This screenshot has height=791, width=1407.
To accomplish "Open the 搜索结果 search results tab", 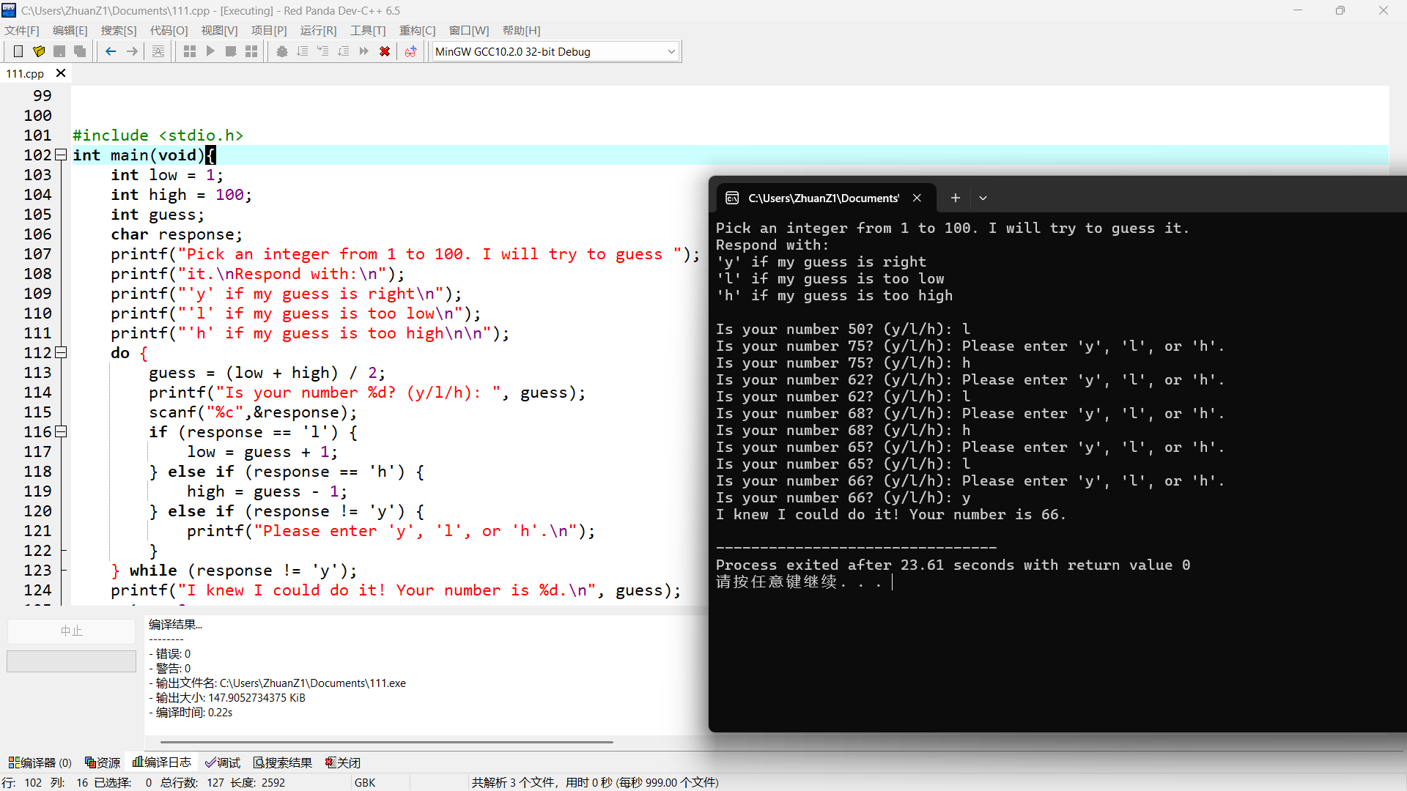I will click(283, 762).
